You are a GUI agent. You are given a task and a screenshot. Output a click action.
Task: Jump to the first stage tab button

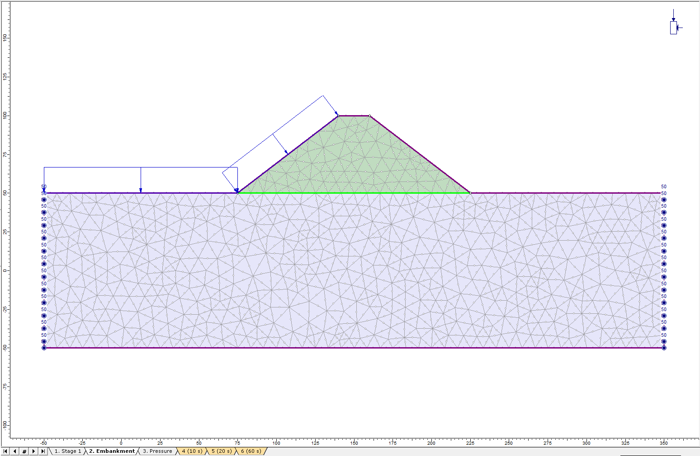pyautogui.click(x=5, y=451)
